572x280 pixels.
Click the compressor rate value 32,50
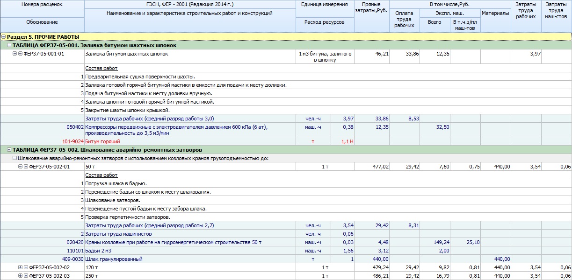click(442, 127)
